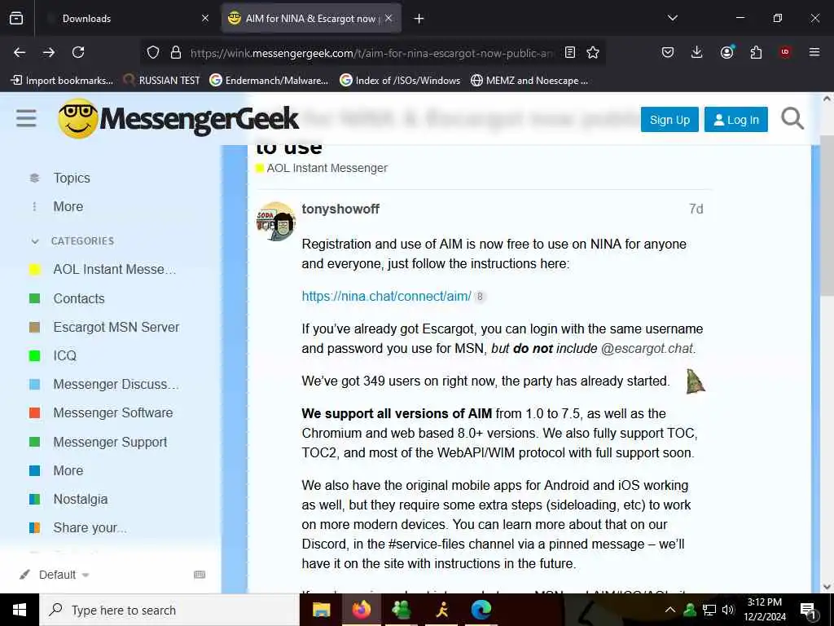Open Microsoft Edge from the taskbar
This screenshot has width=834, height=626.
tap(481, 610)
